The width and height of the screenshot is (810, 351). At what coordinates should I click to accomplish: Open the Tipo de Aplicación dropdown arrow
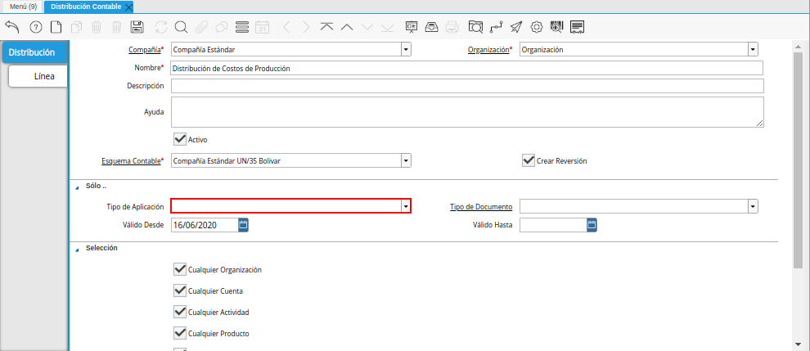(406, 206)
